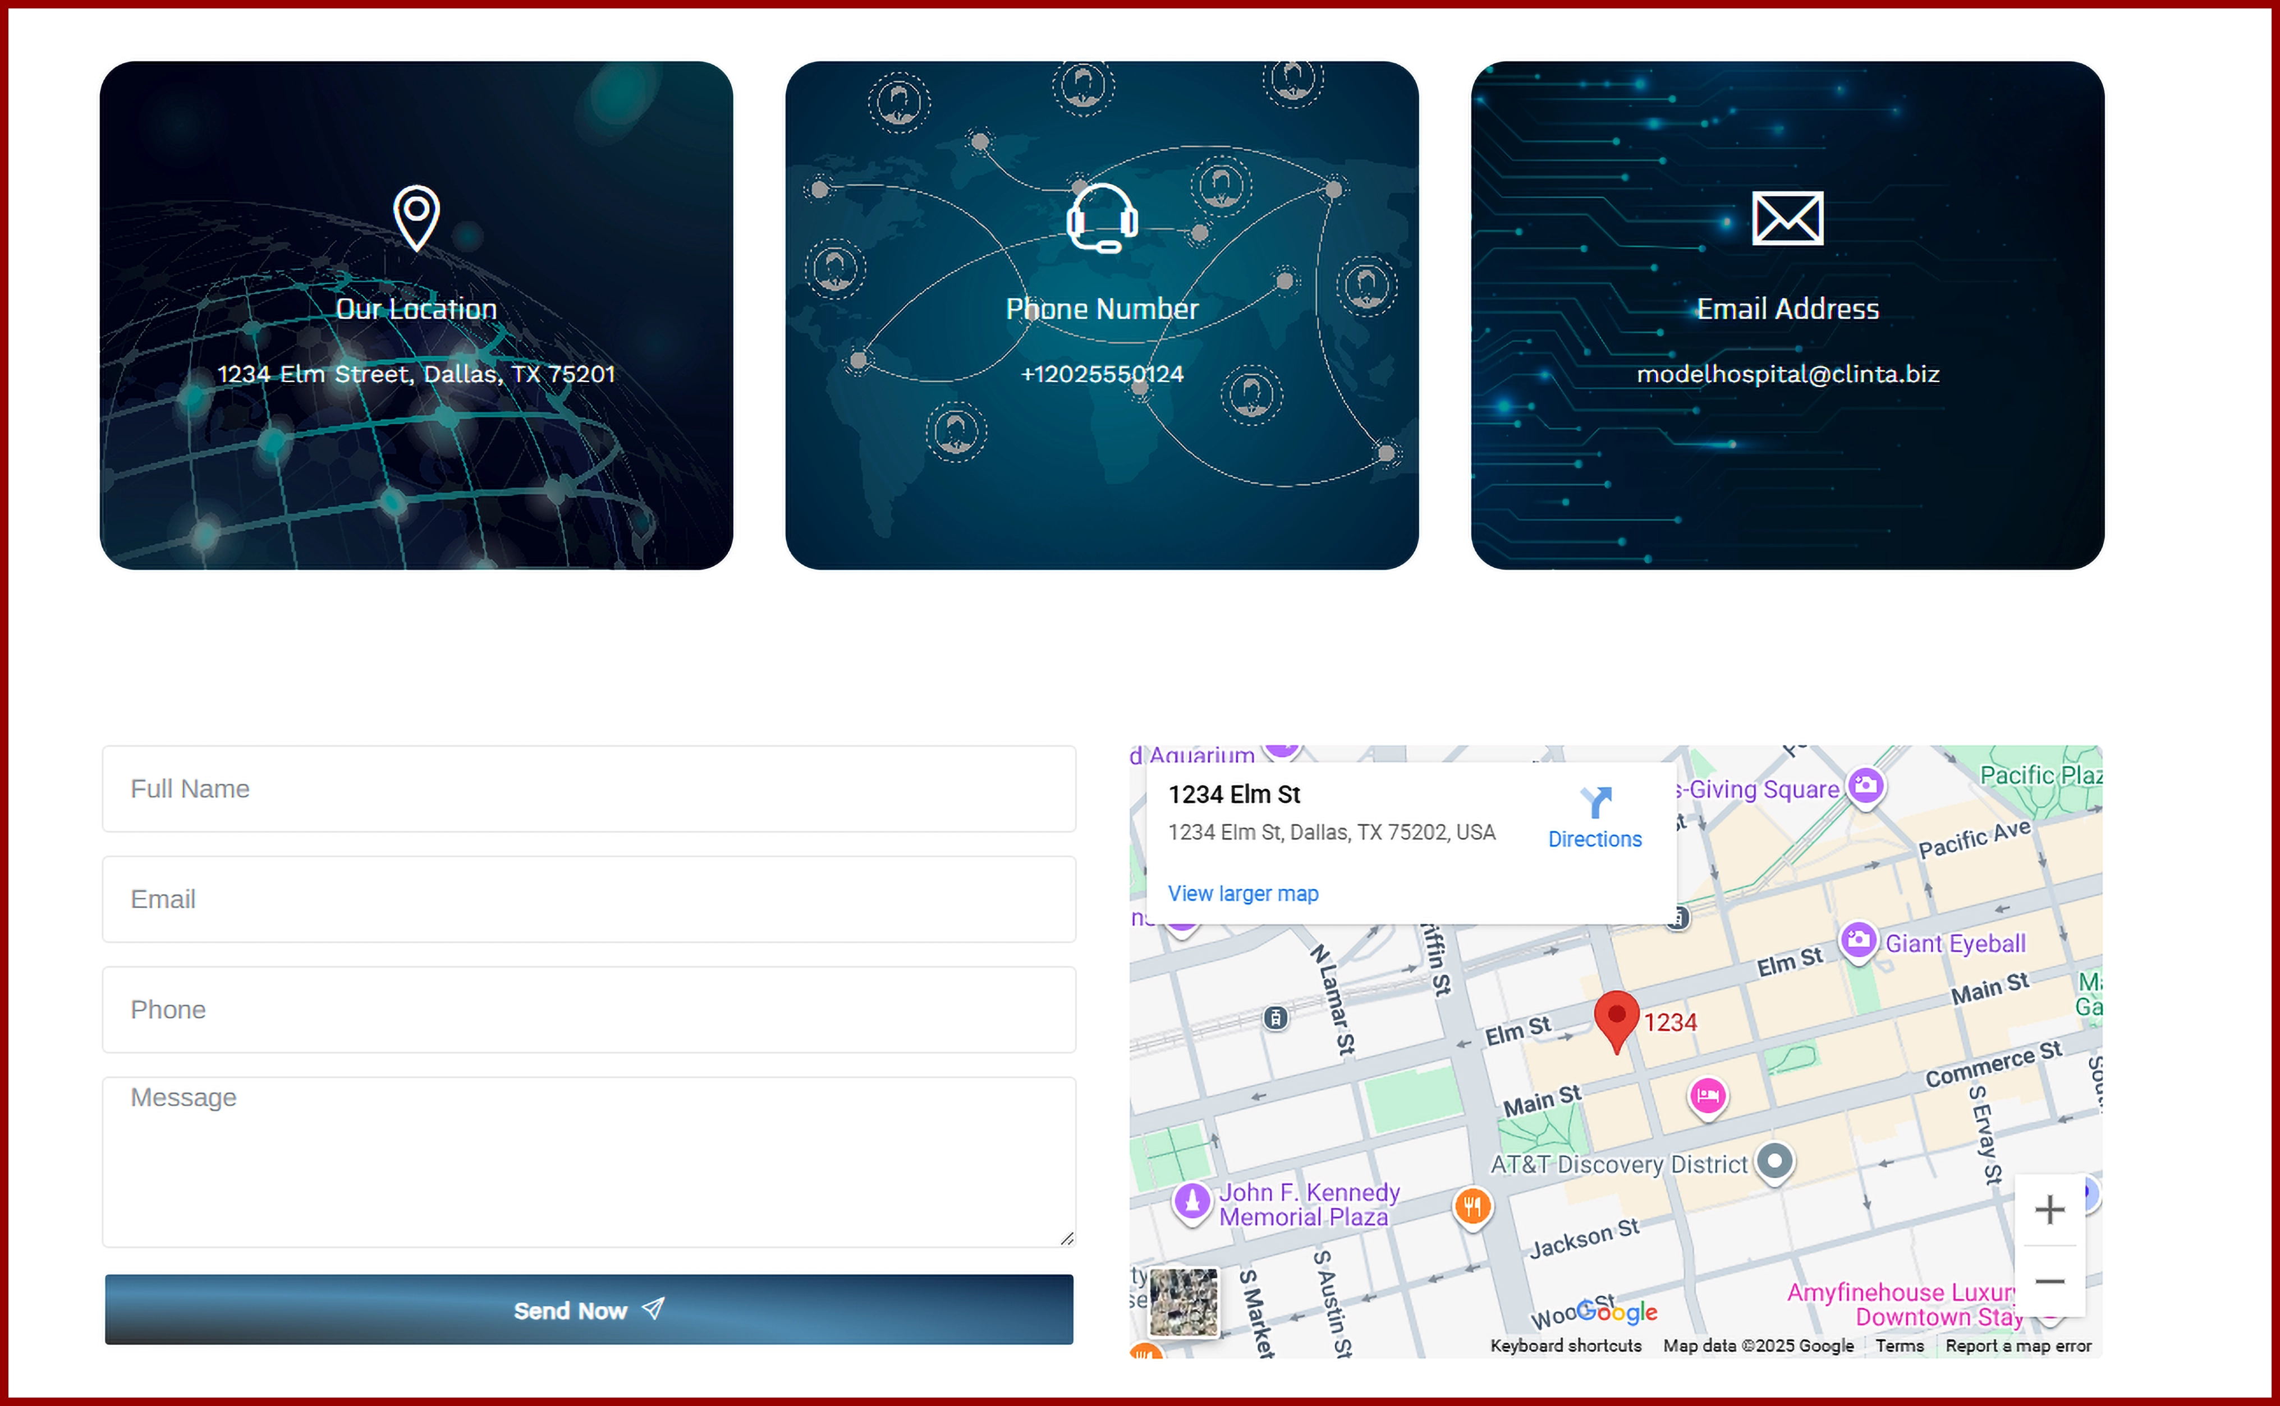2280x1406 pixels.
Task: Click the orange restaurant map pin
Action: 1472,1207
